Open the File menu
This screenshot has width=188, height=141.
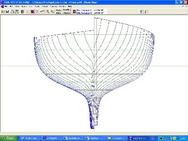pyautogui.click(x=6, y=6)
